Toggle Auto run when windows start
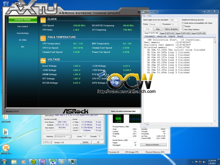Screen dimensions: 220x165 coord(109,111)
